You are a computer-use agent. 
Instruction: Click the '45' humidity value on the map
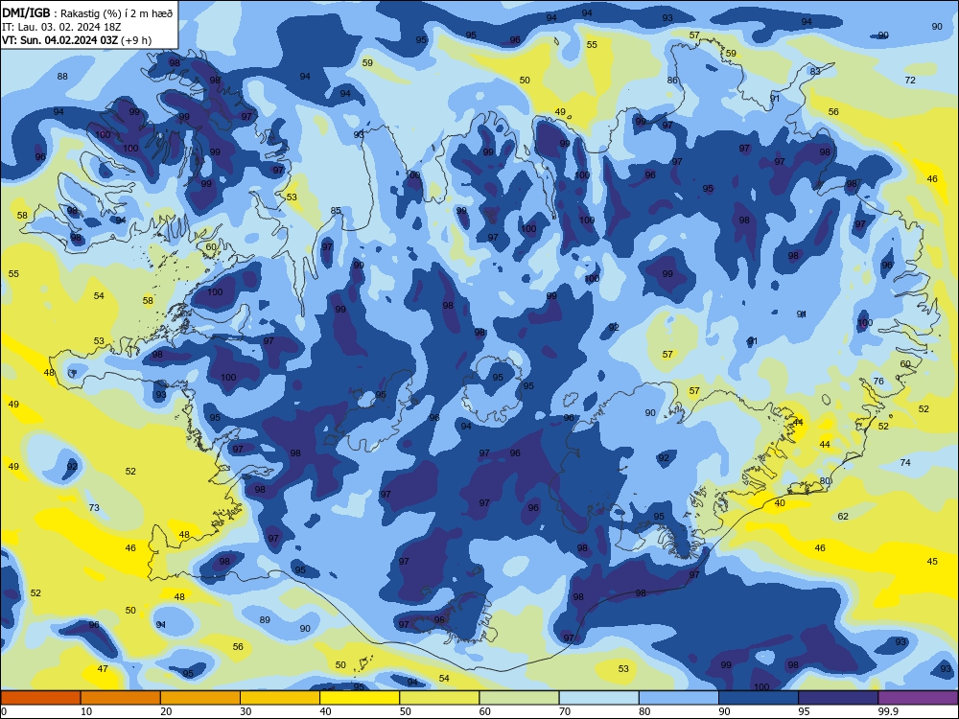pos(932,561)
